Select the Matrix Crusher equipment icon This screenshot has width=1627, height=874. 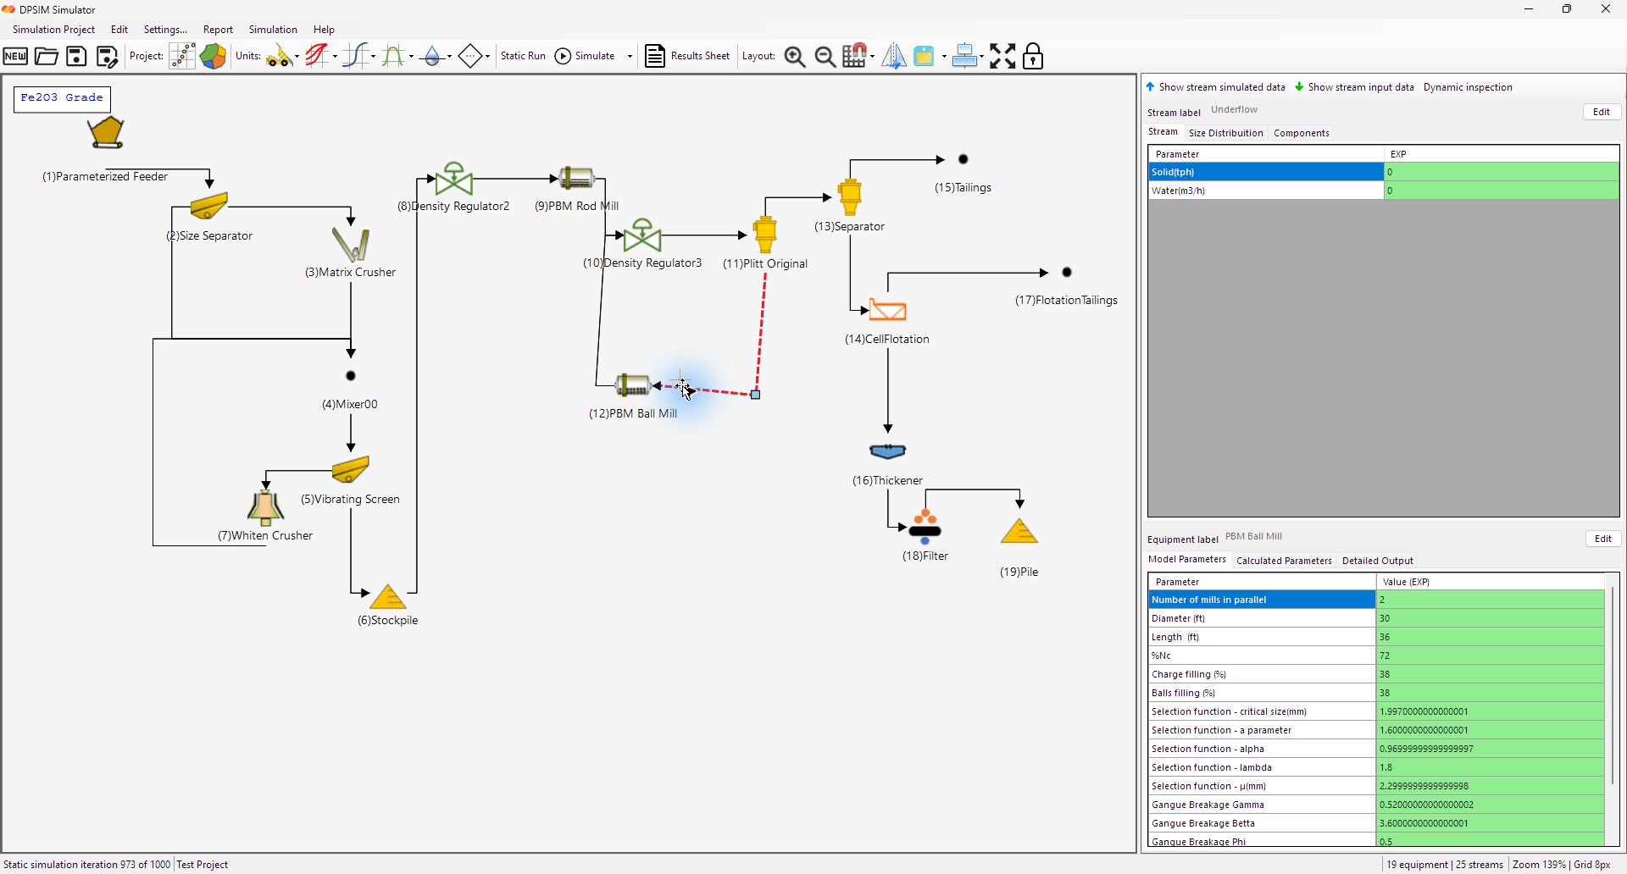click(x=351, y=245)
